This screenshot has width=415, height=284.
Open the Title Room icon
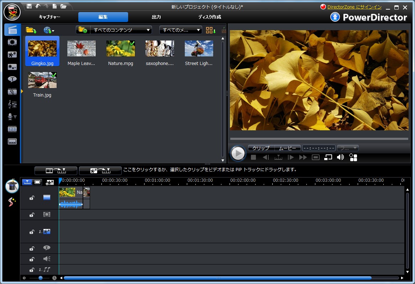(12, 79)
